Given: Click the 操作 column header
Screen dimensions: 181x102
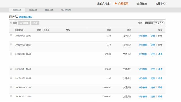Looking at the screenshot, I should click(x=160, y=30).
